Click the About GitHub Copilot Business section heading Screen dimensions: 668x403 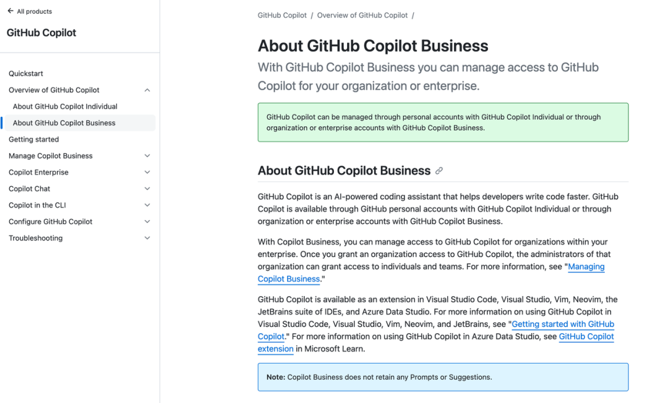344,171
